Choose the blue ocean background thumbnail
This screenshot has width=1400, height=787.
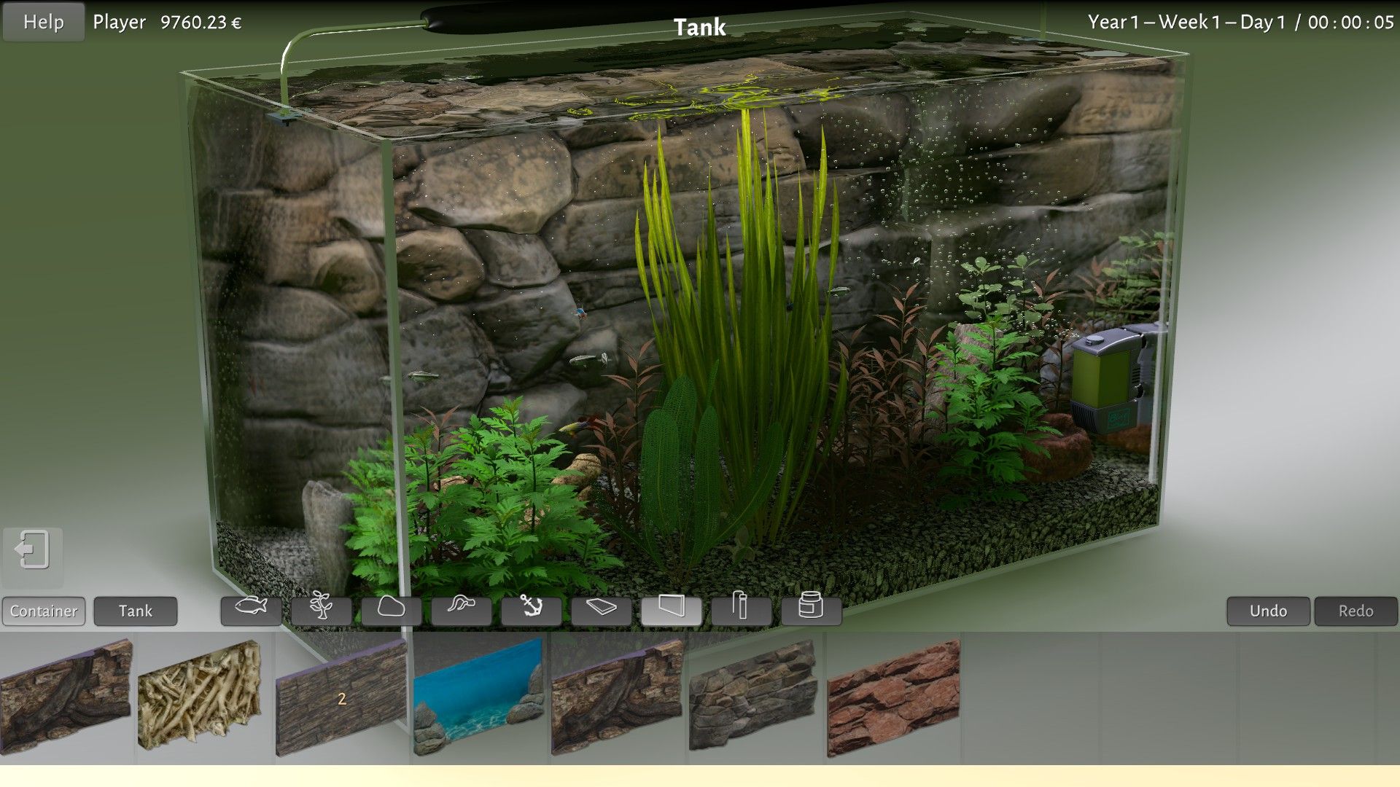coord(478,697)
